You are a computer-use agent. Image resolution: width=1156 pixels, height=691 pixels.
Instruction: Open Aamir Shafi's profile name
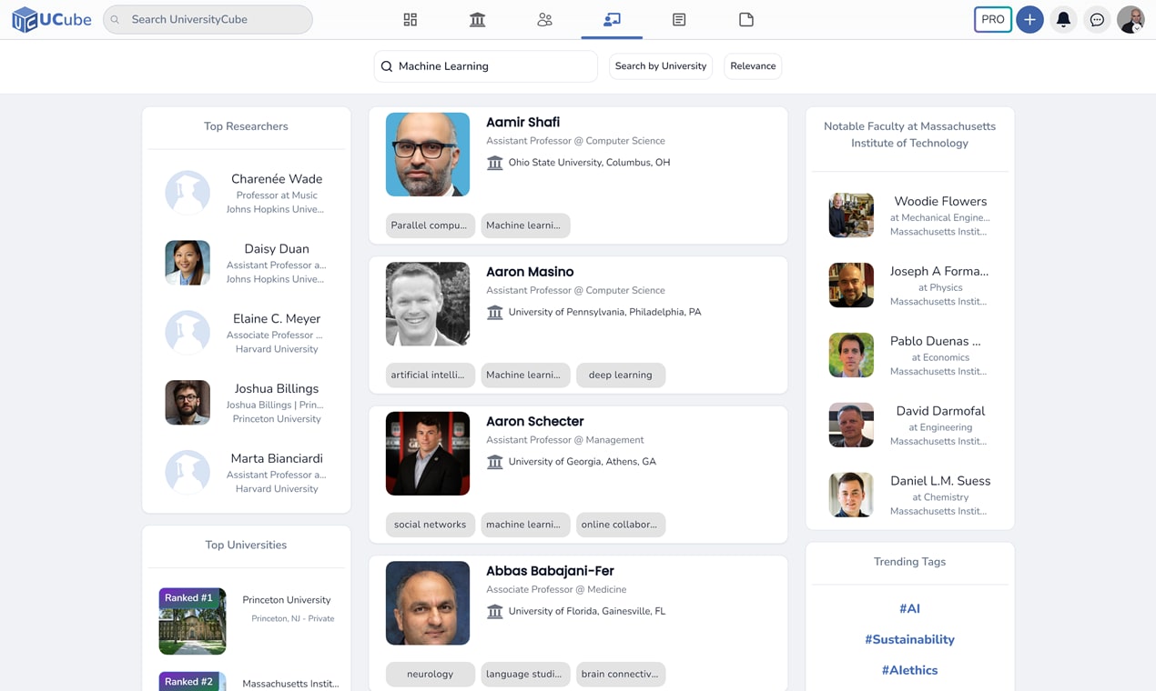point(522,122)
